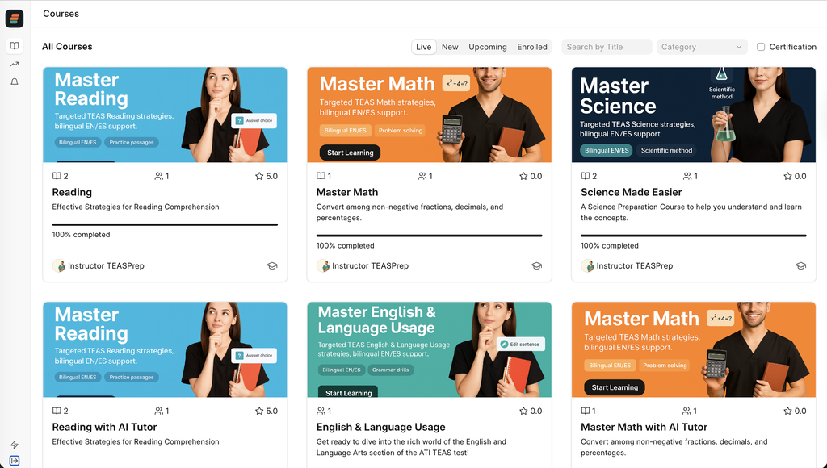Viewport: 827px width, 468px height.
Task: Select the Enrolled courses tab
Action: [532, 47]
